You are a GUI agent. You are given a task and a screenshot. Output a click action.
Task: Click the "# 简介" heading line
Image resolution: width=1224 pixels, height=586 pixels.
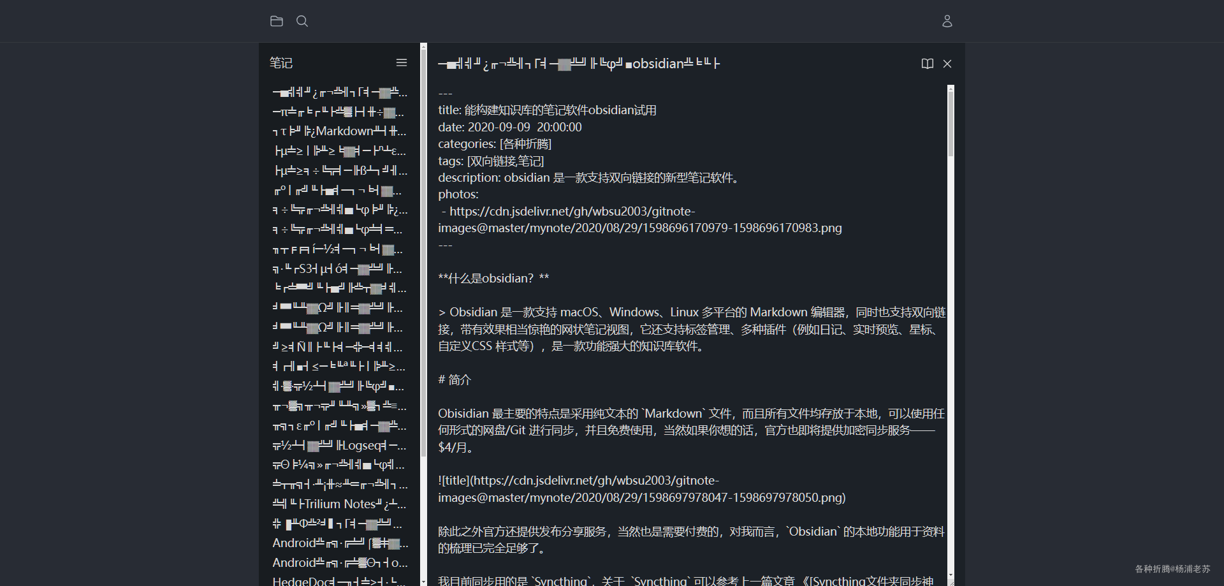(455, 380)
